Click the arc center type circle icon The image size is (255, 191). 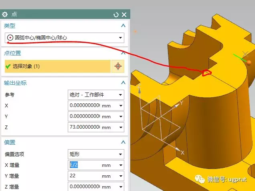point(10,38)
